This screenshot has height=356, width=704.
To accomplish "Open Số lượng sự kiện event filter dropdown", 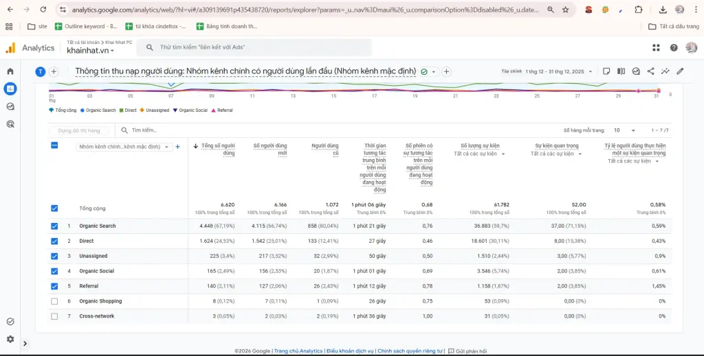I will (479, 154).
